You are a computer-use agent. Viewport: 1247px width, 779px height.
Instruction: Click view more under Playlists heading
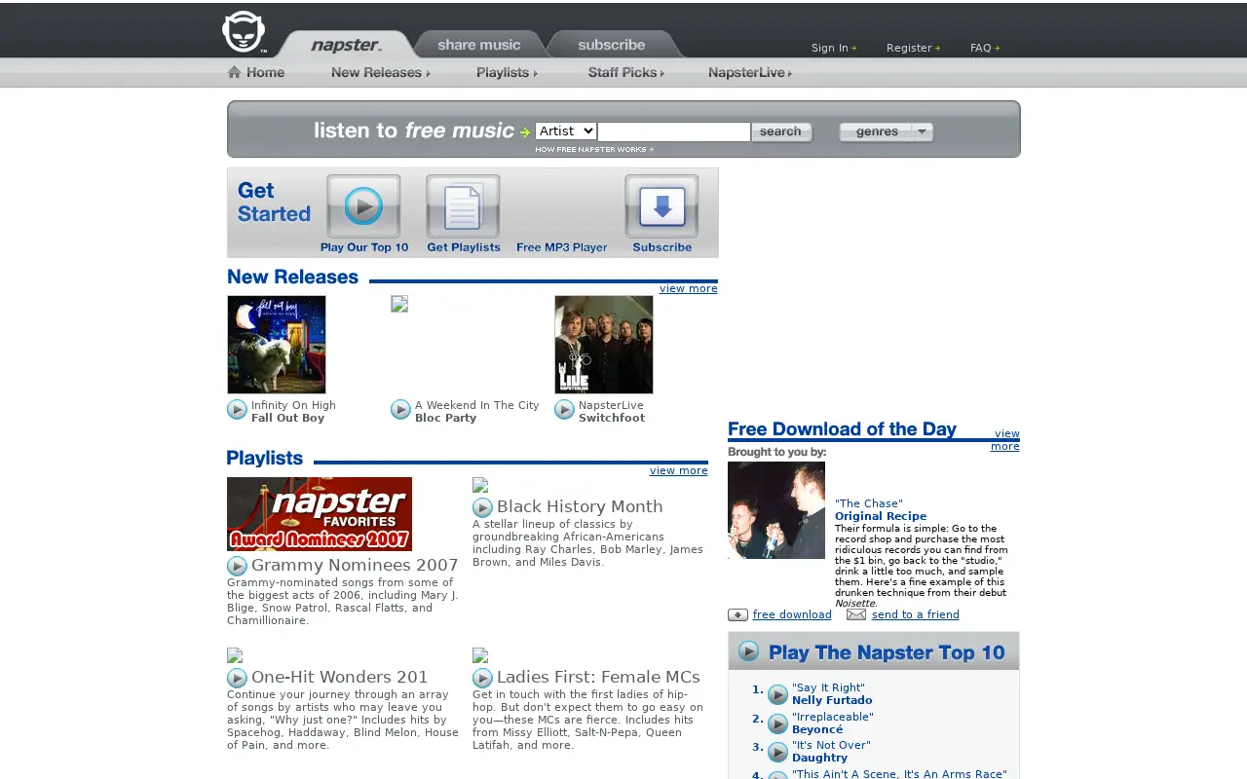[678, 470]
